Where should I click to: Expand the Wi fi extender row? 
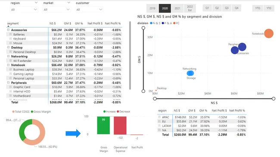click(10, 61)
